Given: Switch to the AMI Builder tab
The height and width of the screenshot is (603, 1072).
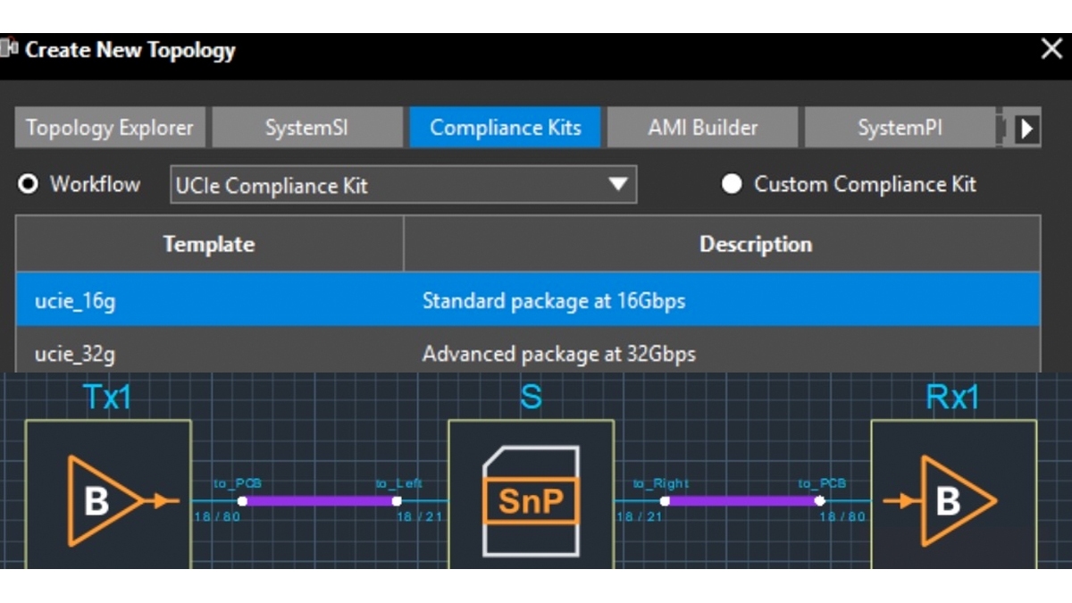Looking at the screenshot, I should click(x=702, y=128).
